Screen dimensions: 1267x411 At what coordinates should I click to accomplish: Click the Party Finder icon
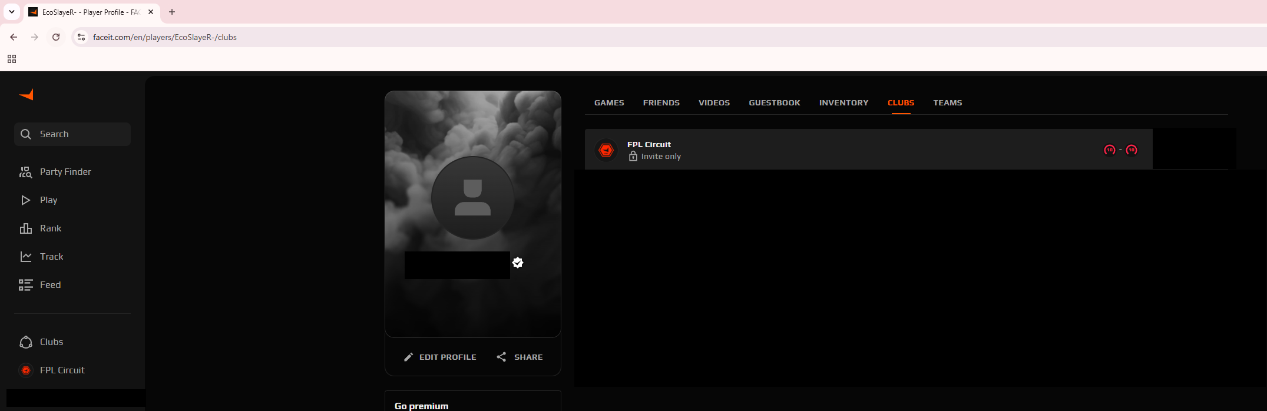pos(26,172)
